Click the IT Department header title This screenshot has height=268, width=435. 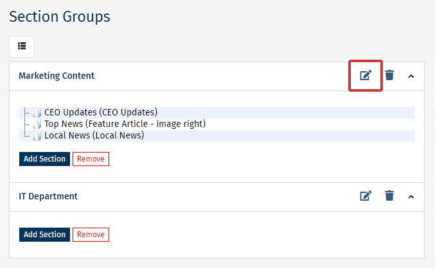pyautogui.click(x=48, y=196)
